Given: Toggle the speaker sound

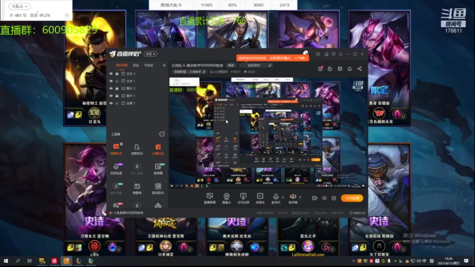Looking at the screenshot, I should pyautogui.click(x=293, y=198).
